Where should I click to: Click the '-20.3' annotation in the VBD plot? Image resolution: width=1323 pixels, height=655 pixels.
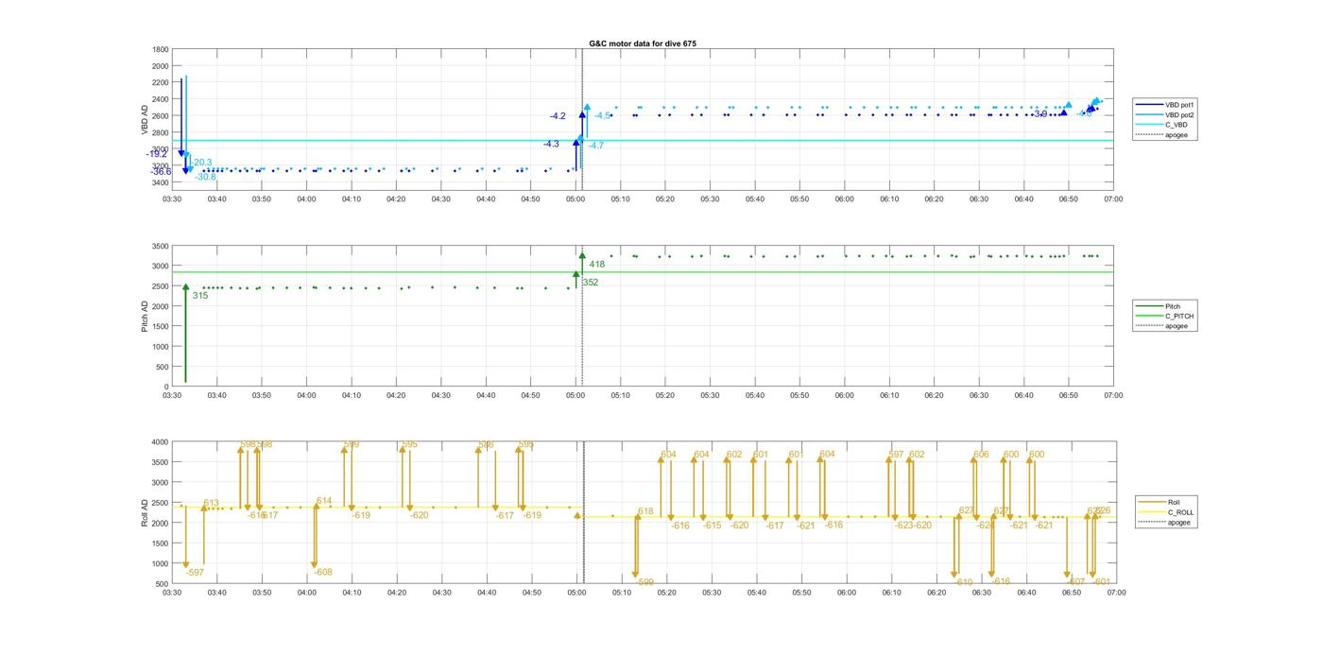pyautogui.click(x=201, y=163)
